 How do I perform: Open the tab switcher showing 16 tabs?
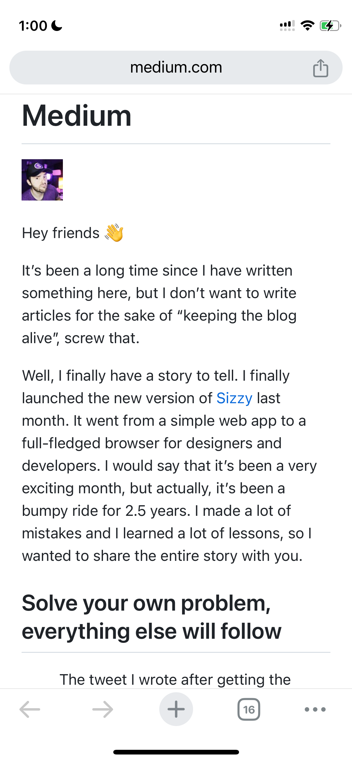coord(249,709)
